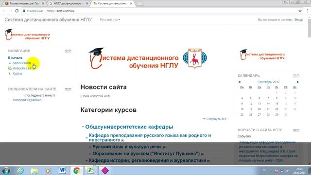This screenshot has width=311, height=175.
Task: Go to previous month in calendar
Action: (239, 82)
